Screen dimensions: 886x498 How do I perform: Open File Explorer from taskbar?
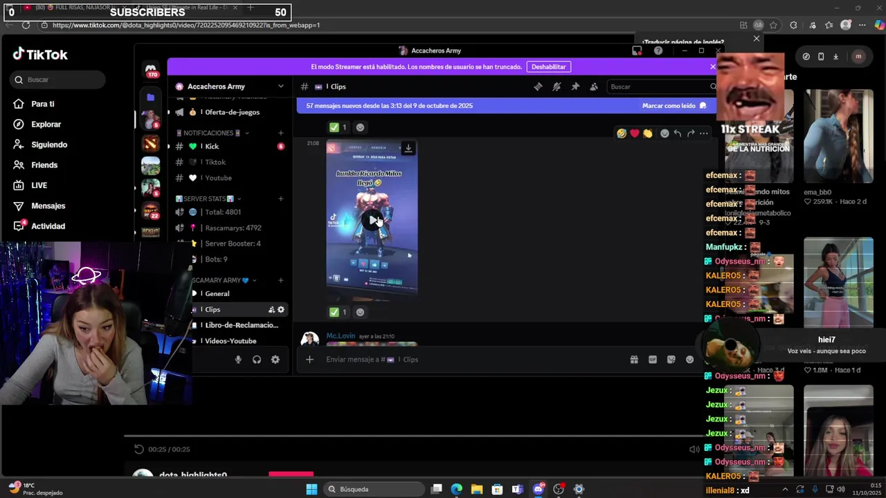click(x=477, y=489)
